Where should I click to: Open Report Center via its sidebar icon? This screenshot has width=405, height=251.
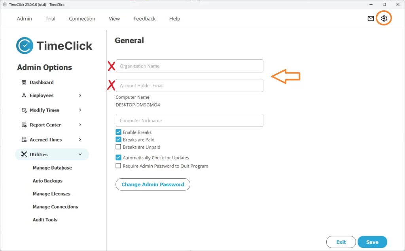point(24,125)
